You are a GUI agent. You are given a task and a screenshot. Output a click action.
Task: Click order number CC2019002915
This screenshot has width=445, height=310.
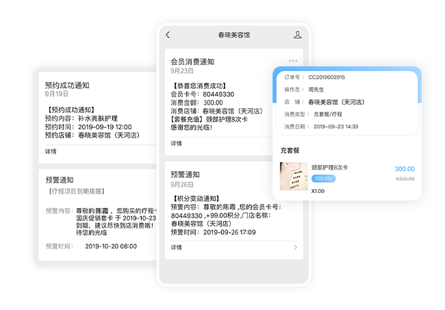pyautogui.click(x=327, y=77)
